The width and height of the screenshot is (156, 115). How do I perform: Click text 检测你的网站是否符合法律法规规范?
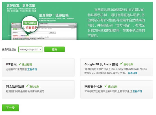click(x=25, y=91)
